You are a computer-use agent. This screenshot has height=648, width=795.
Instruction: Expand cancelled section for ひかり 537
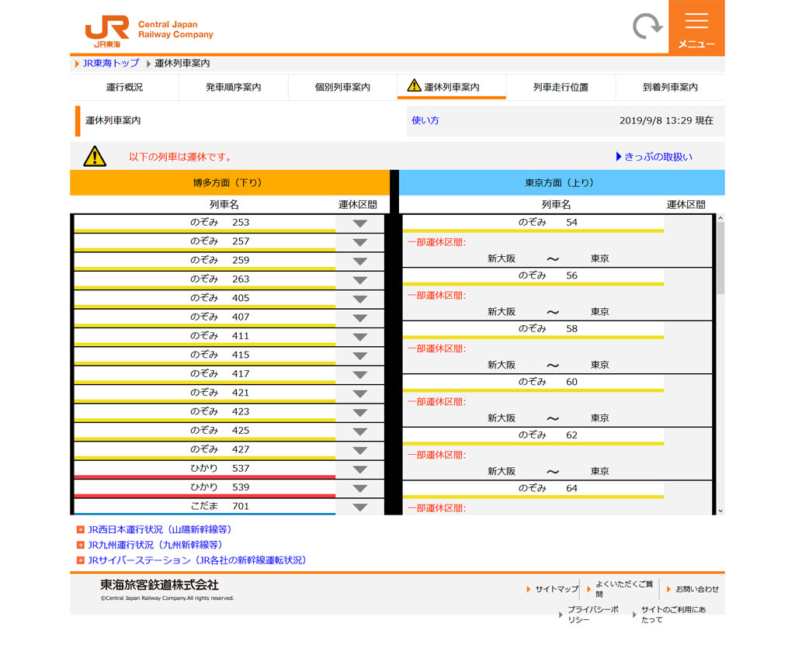(x=359, y=470)
